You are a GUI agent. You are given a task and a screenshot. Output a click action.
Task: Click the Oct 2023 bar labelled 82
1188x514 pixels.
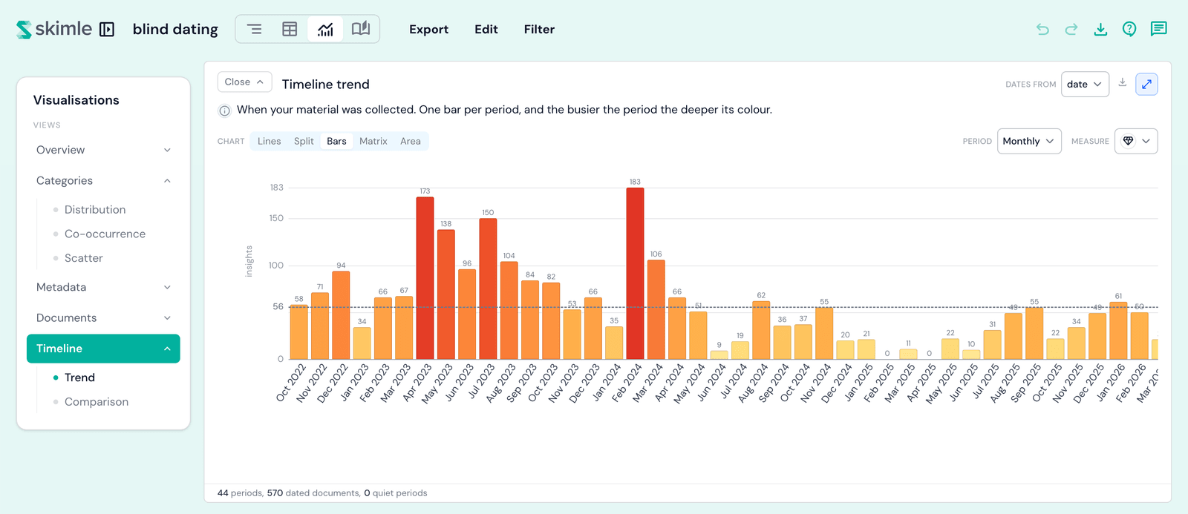pyautogui.click(x=551, y=321)
